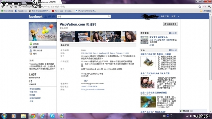Click the 45 talking-about-this count
The height and width of the screenshot is (119, 212).
click(x=30, y=81)
